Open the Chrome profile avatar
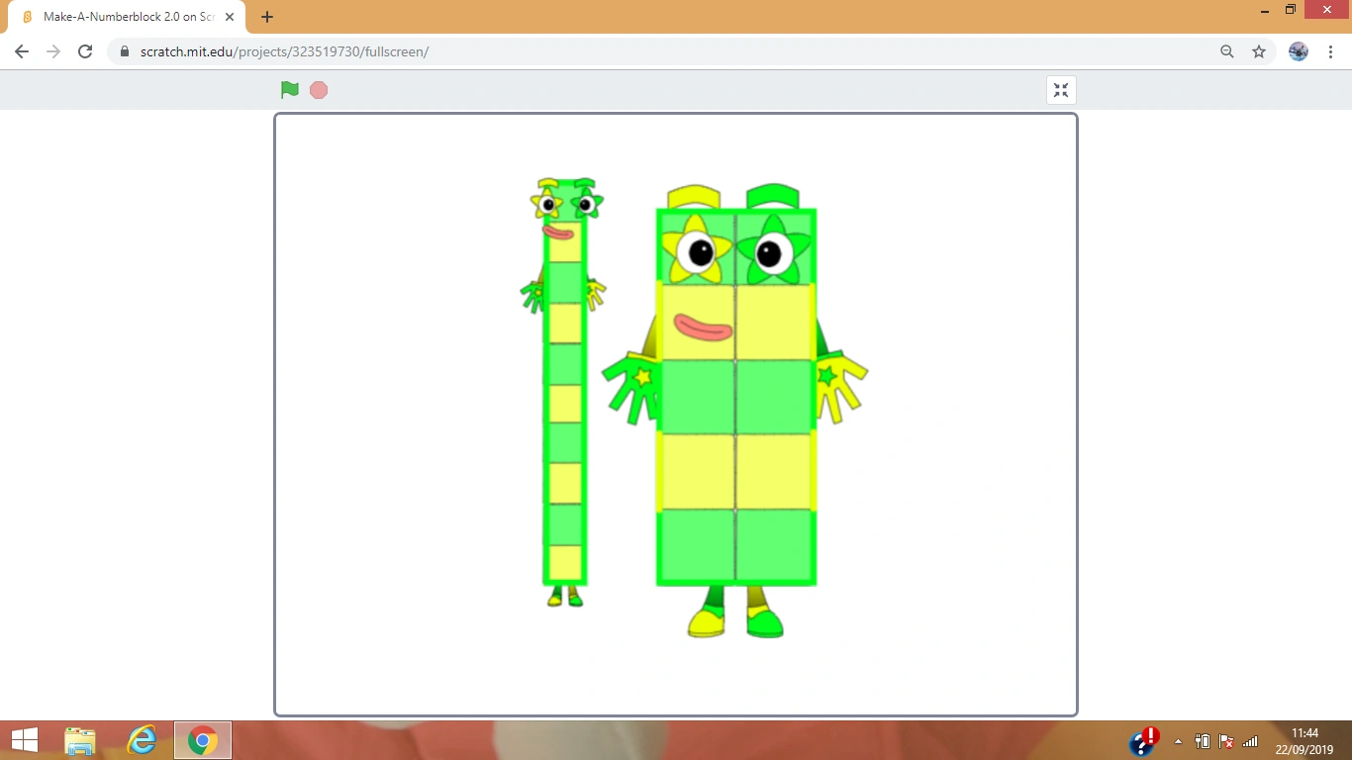 point(1297,51)
